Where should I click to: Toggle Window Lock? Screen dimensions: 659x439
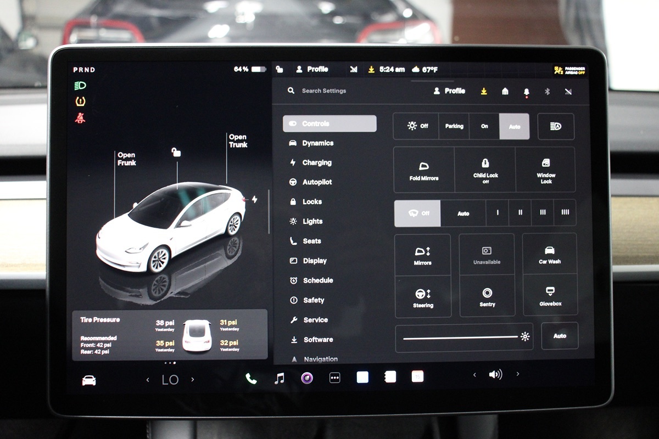pyautogui.click(x=546, y=170)
